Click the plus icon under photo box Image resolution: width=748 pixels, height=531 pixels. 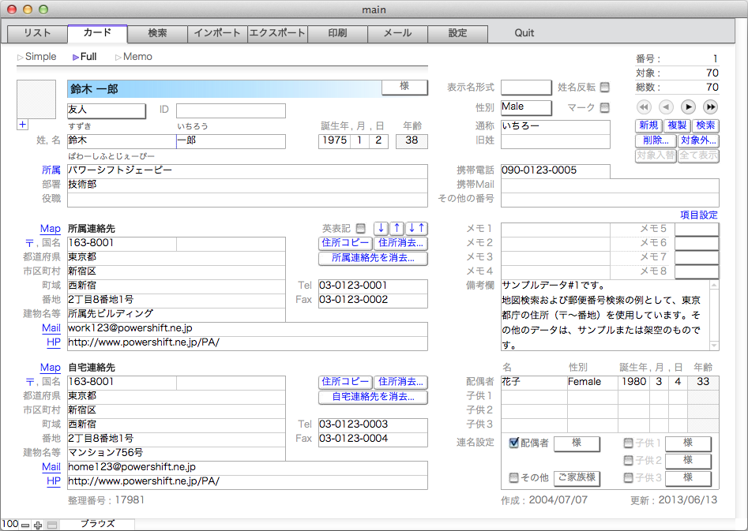22,125
